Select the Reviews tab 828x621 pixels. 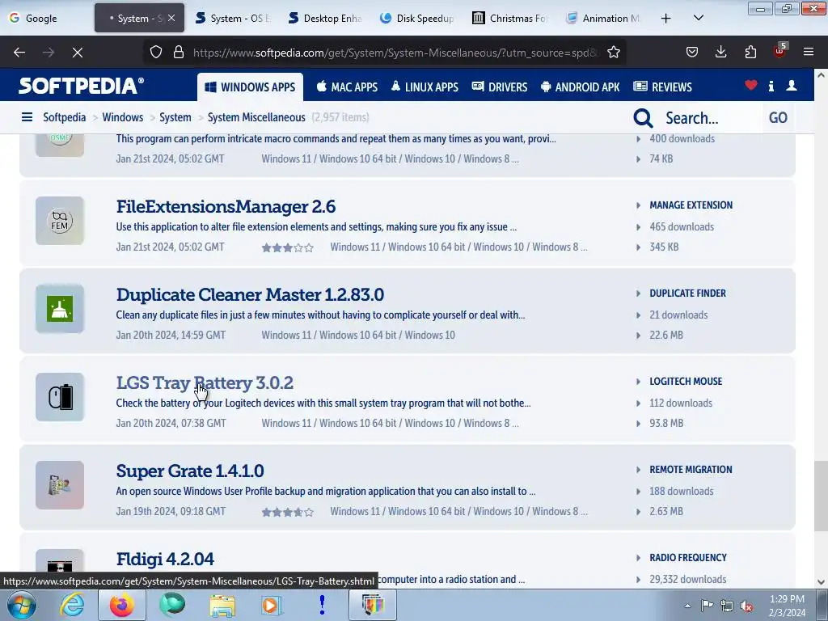663,87
